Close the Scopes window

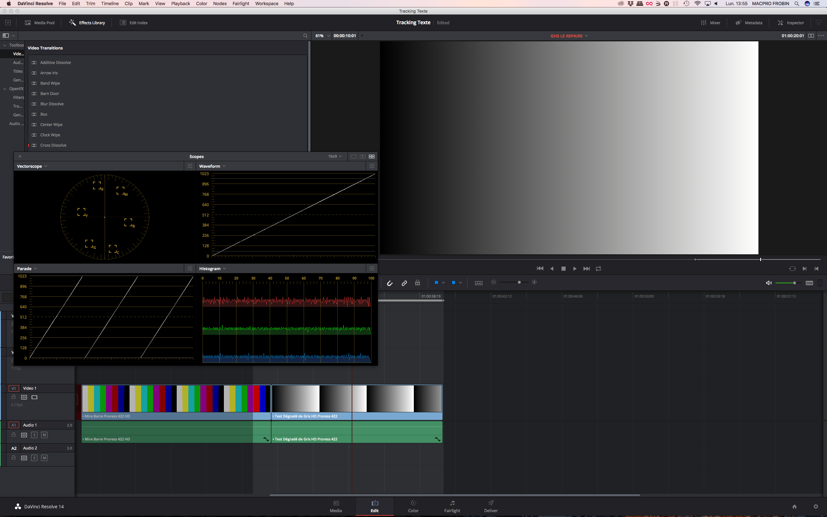click(x=20, y=156)
